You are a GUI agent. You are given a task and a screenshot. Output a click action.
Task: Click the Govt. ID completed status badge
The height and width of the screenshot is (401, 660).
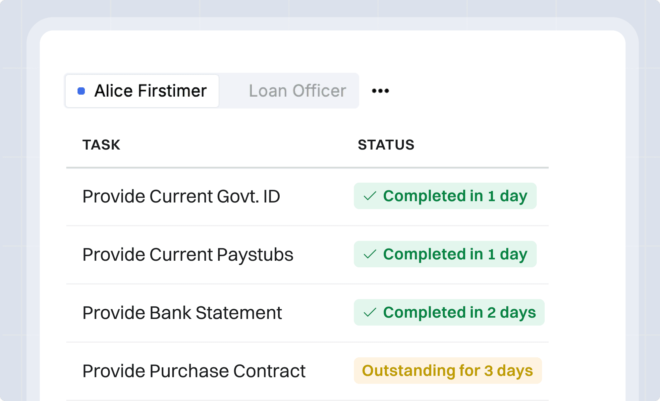pyautogui.click(x=445, y=196)
